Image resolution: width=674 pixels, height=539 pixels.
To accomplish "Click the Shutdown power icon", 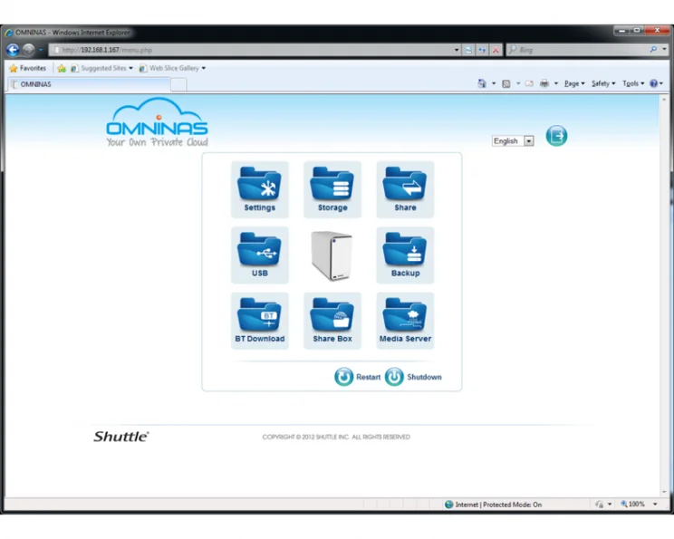I will tap(394, 377).
